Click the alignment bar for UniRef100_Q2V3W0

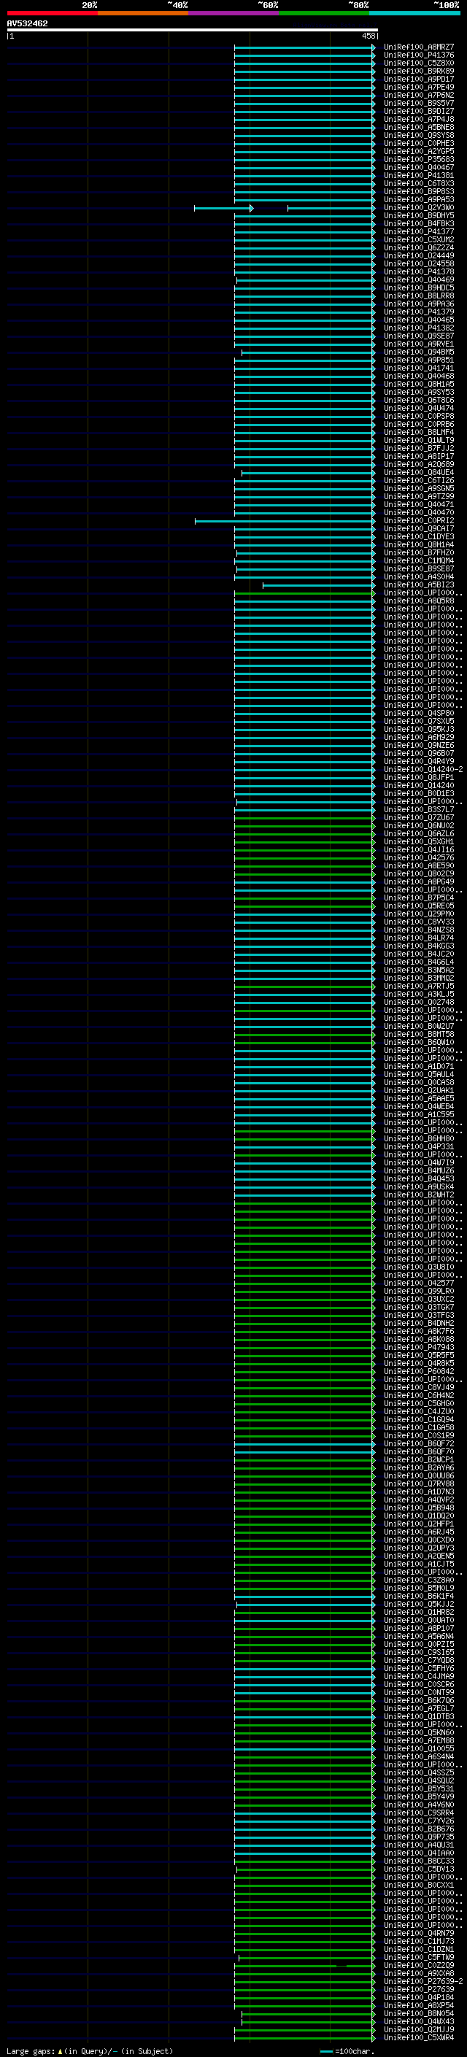(284, 209)
